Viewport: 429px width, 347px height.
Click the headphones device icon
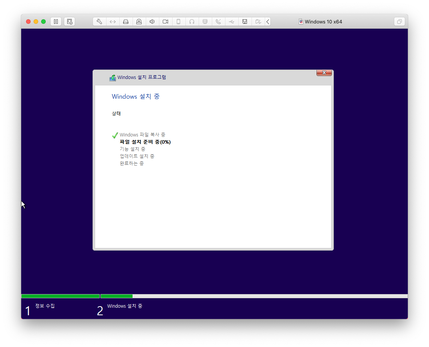(x=192, y=22)
